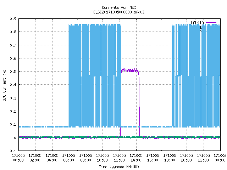Click the y-axis tick value 0.5

point(13,72)
